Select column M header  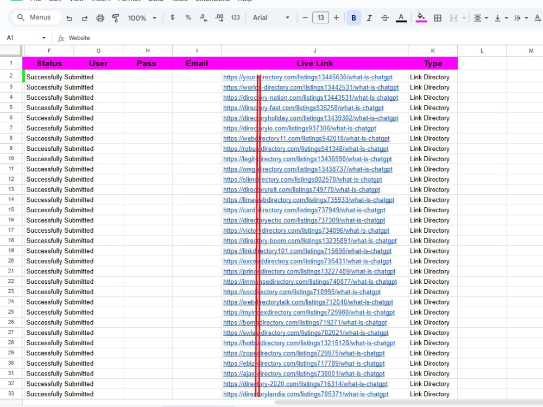pyautogui.click(x=525, y=51)
